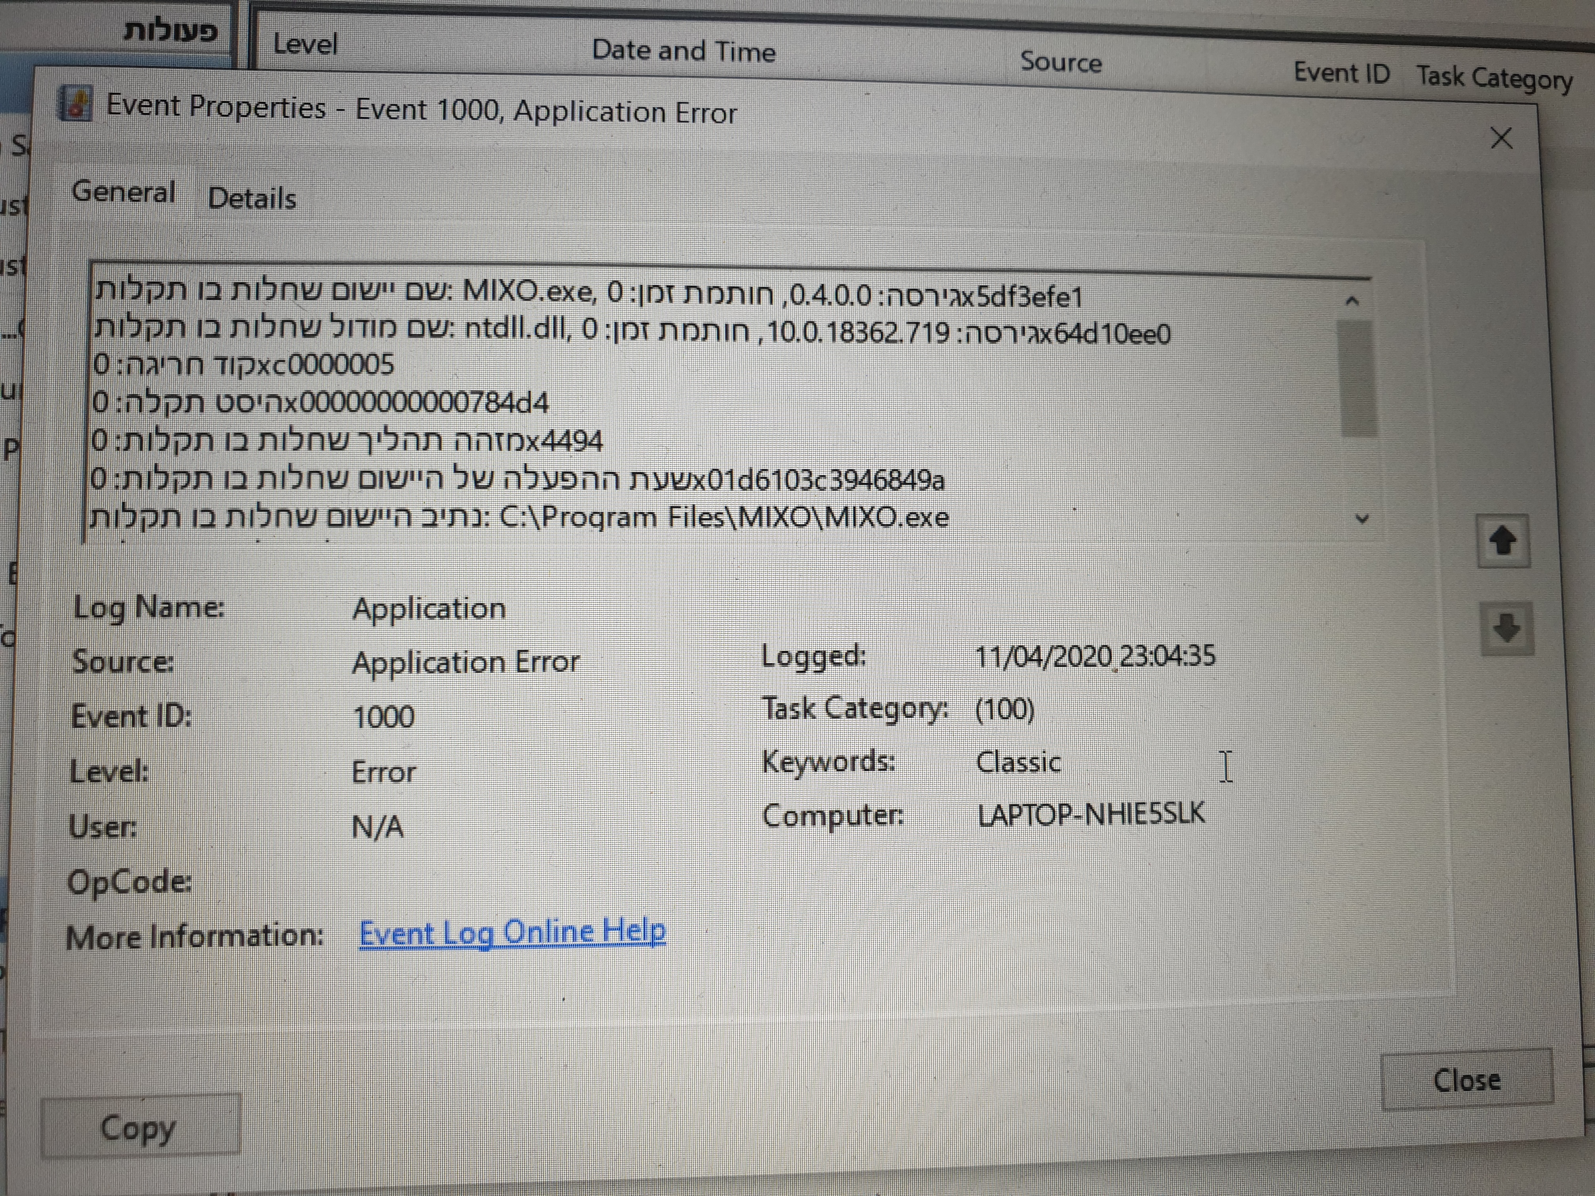Switch to the Details tab
Viewport: 1595px width, 1196px height.
pyautogui.click(x=252, y=198)
